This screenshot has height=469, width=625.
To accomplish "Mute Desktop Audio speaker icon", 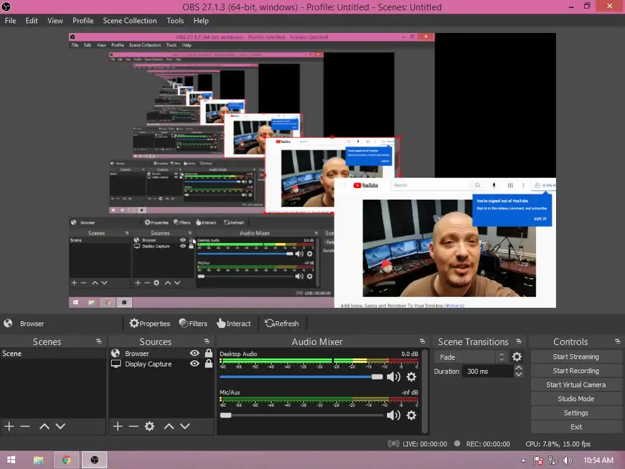I will point(394,377).
